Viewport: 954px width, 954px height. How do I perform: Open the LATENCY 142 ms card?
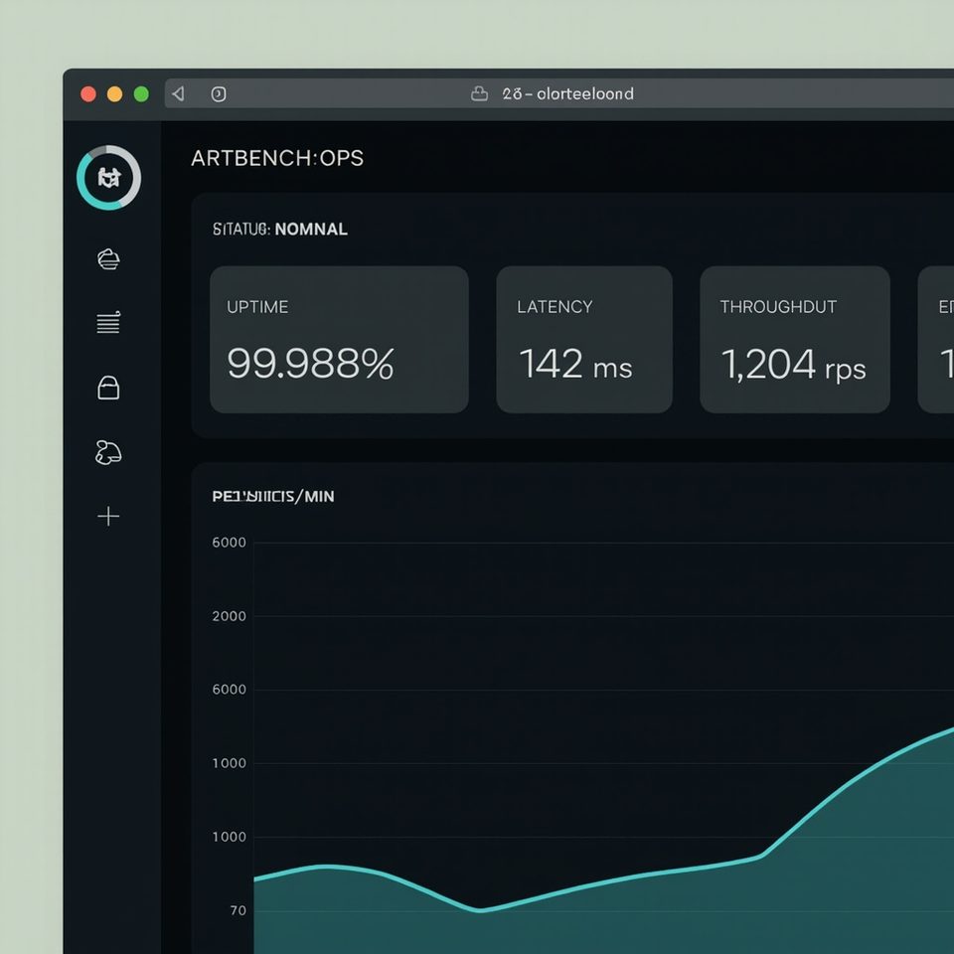[584, 340]
